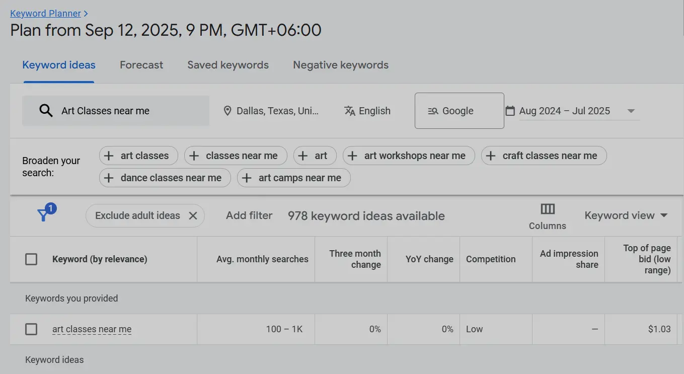Click the Add filter button
The width and height of the screenshot is (684, 374).
click(x=249, y=215)
